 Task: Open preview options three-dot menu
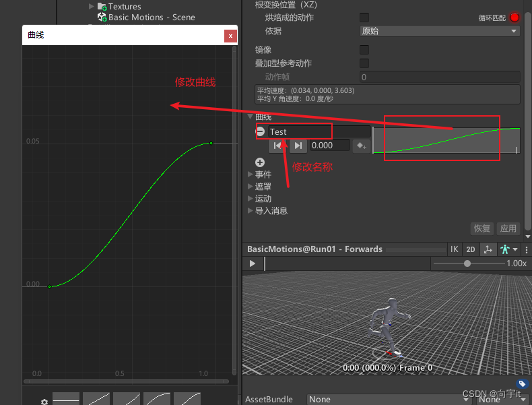click(x=526, y=250)
